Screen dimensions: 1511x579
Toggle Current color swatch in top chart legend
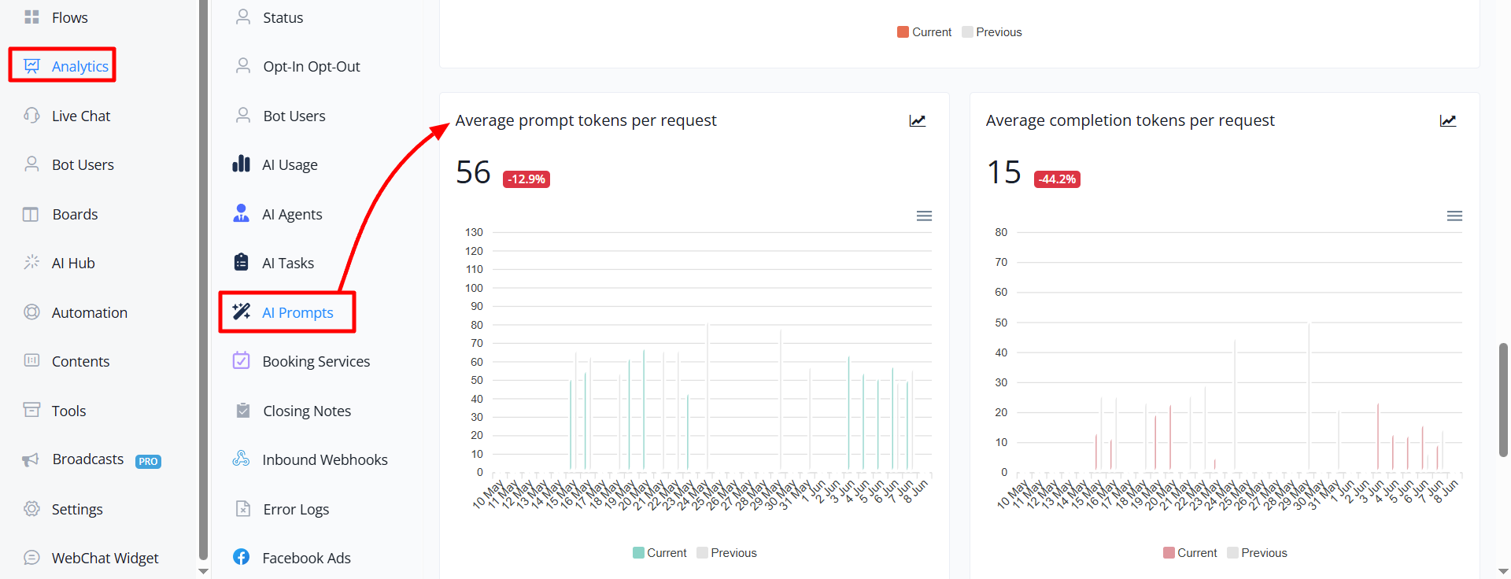tap(903, 32)
